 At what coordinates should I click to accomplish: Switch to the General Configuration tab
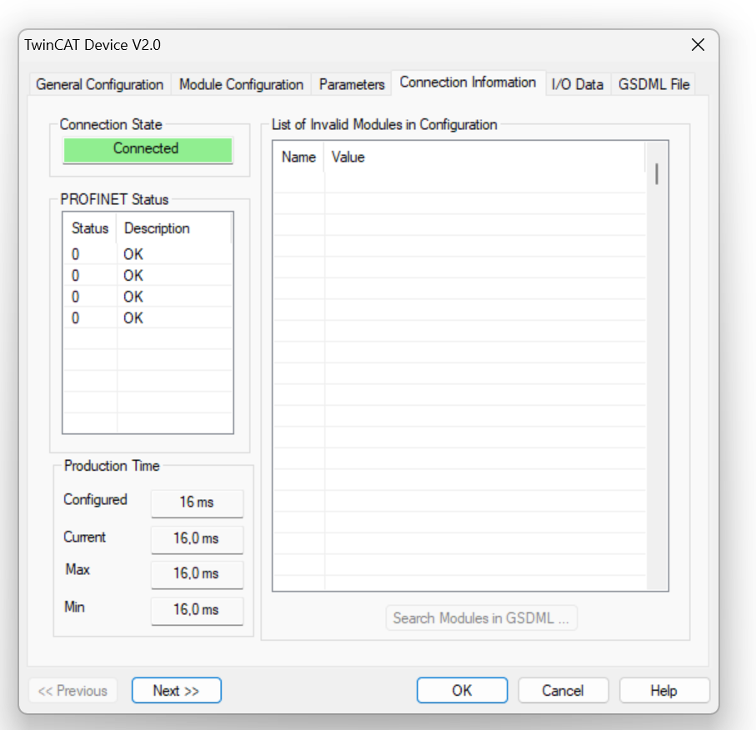pyautogui.click(x=99, y=84)
